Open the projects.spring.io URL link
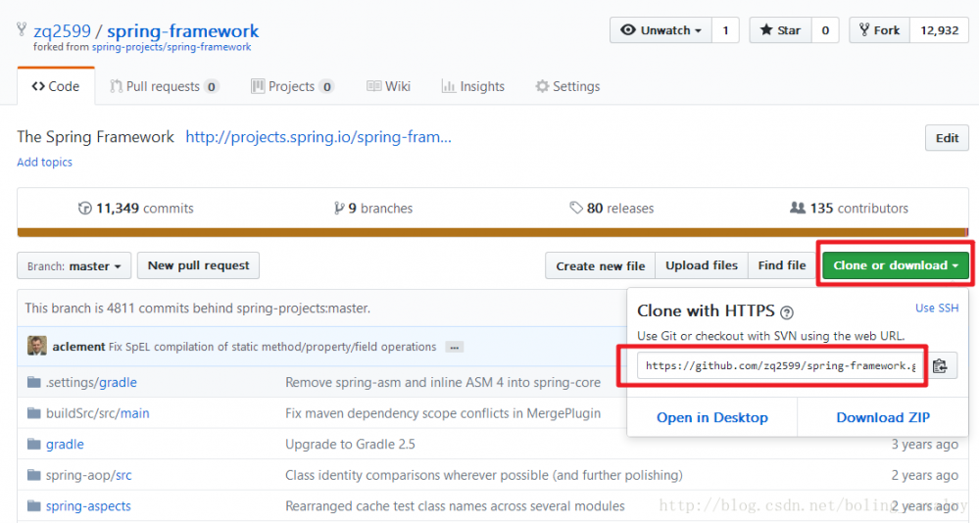The image size is (979, 523). click(x=318, y=137)
